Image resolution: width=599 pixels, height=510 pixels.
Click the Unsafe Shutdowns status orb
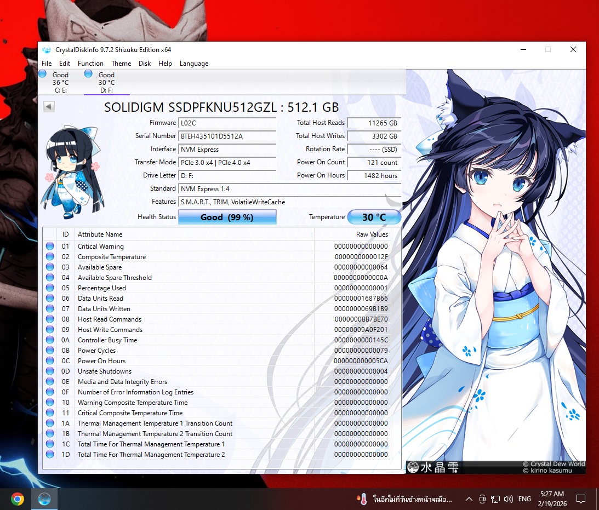click(x=50, y=371)
